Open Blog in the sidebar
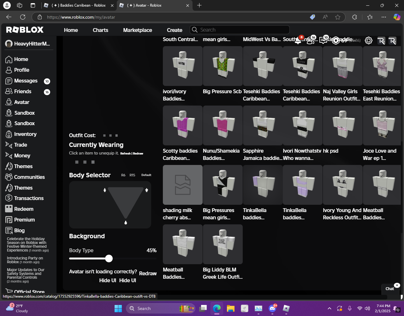 click(15, 230)
